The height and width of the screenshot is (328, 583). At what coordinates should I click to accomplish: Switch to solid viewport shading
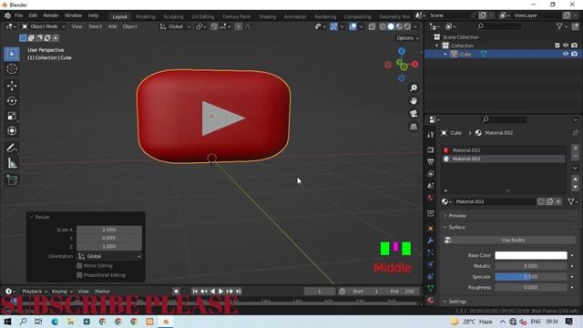[x=391, y=26]
